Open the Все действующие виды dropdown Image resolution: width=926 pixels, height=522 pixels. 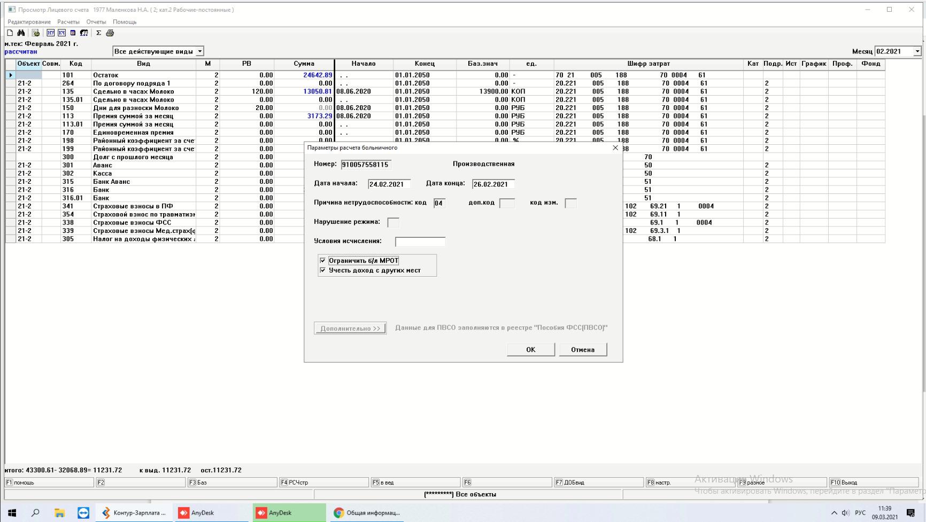199,51
